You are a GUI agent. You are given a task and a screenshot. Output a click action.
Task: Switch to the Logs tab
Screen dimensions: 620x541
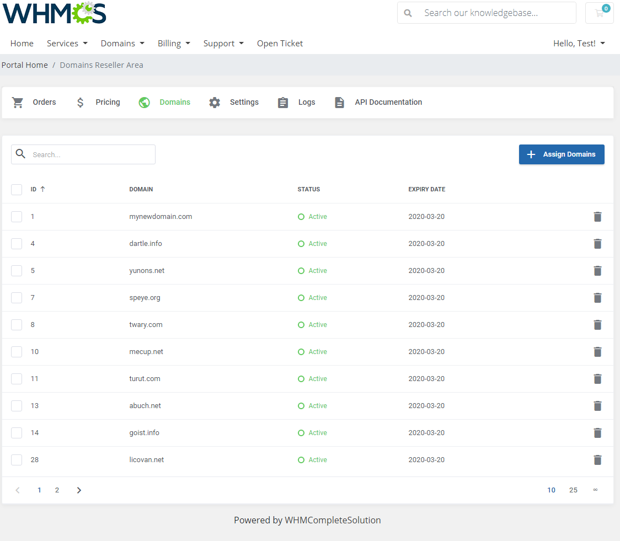pos(296,103)
